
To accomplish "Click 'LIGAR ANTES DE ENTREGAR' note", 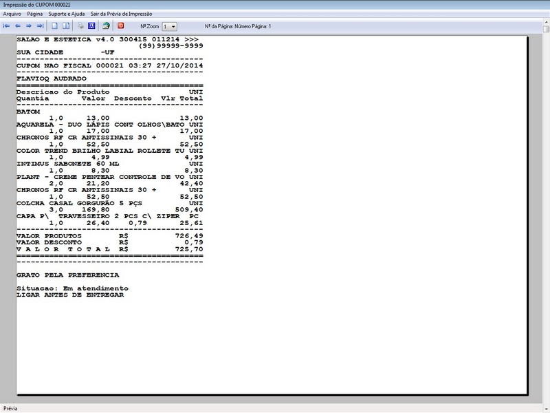I will [70, 295].
